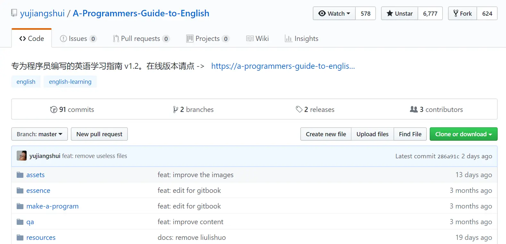Open the assets folder icon

tap(20, 175)
